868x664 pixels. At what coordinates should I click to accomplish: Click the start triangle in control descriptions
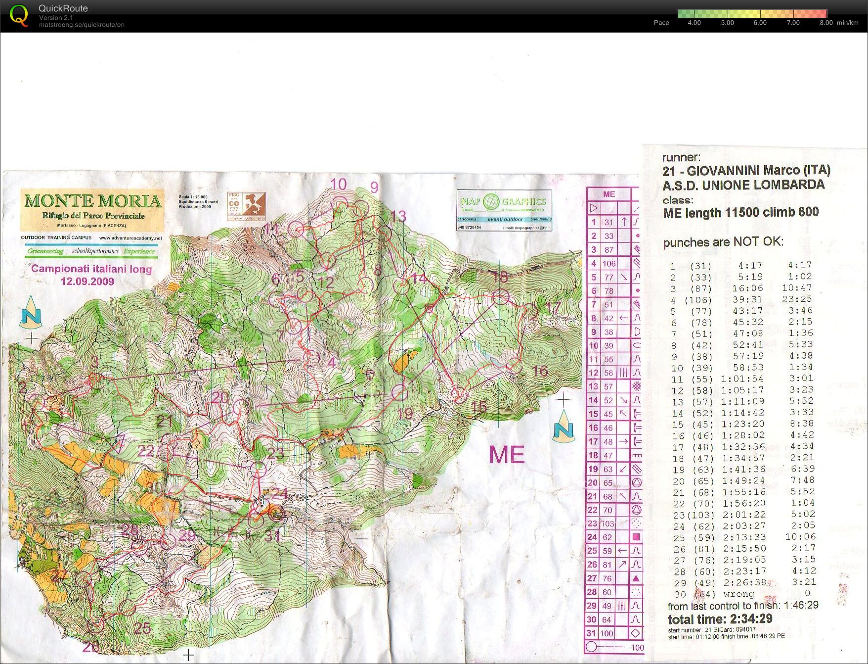coord(594,208)
